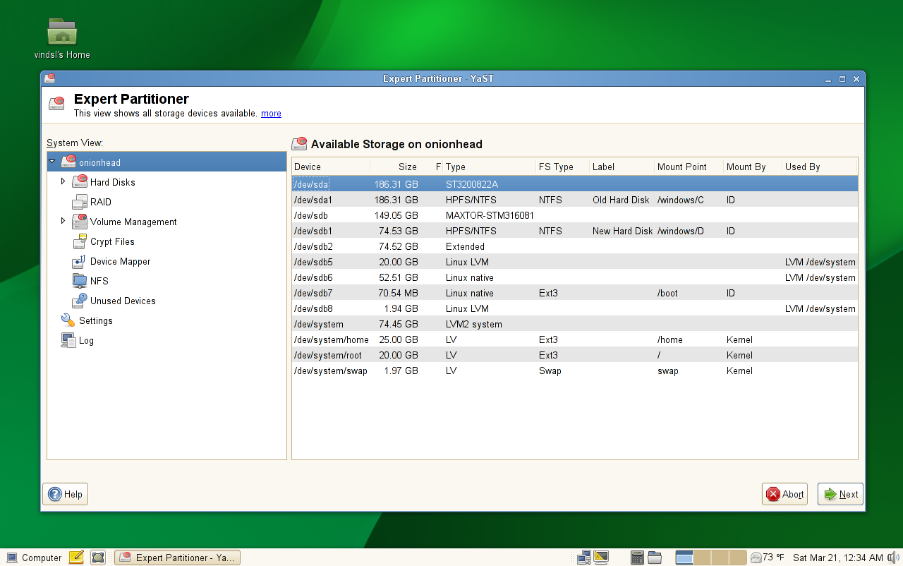The width and height of the screenshot is (903, 566).
Task: Click the Abort button
Action: (x=784, y=494)
